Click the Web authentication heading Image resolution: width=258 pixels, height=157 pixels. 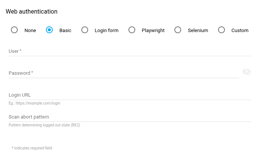[x=32, y=12]
